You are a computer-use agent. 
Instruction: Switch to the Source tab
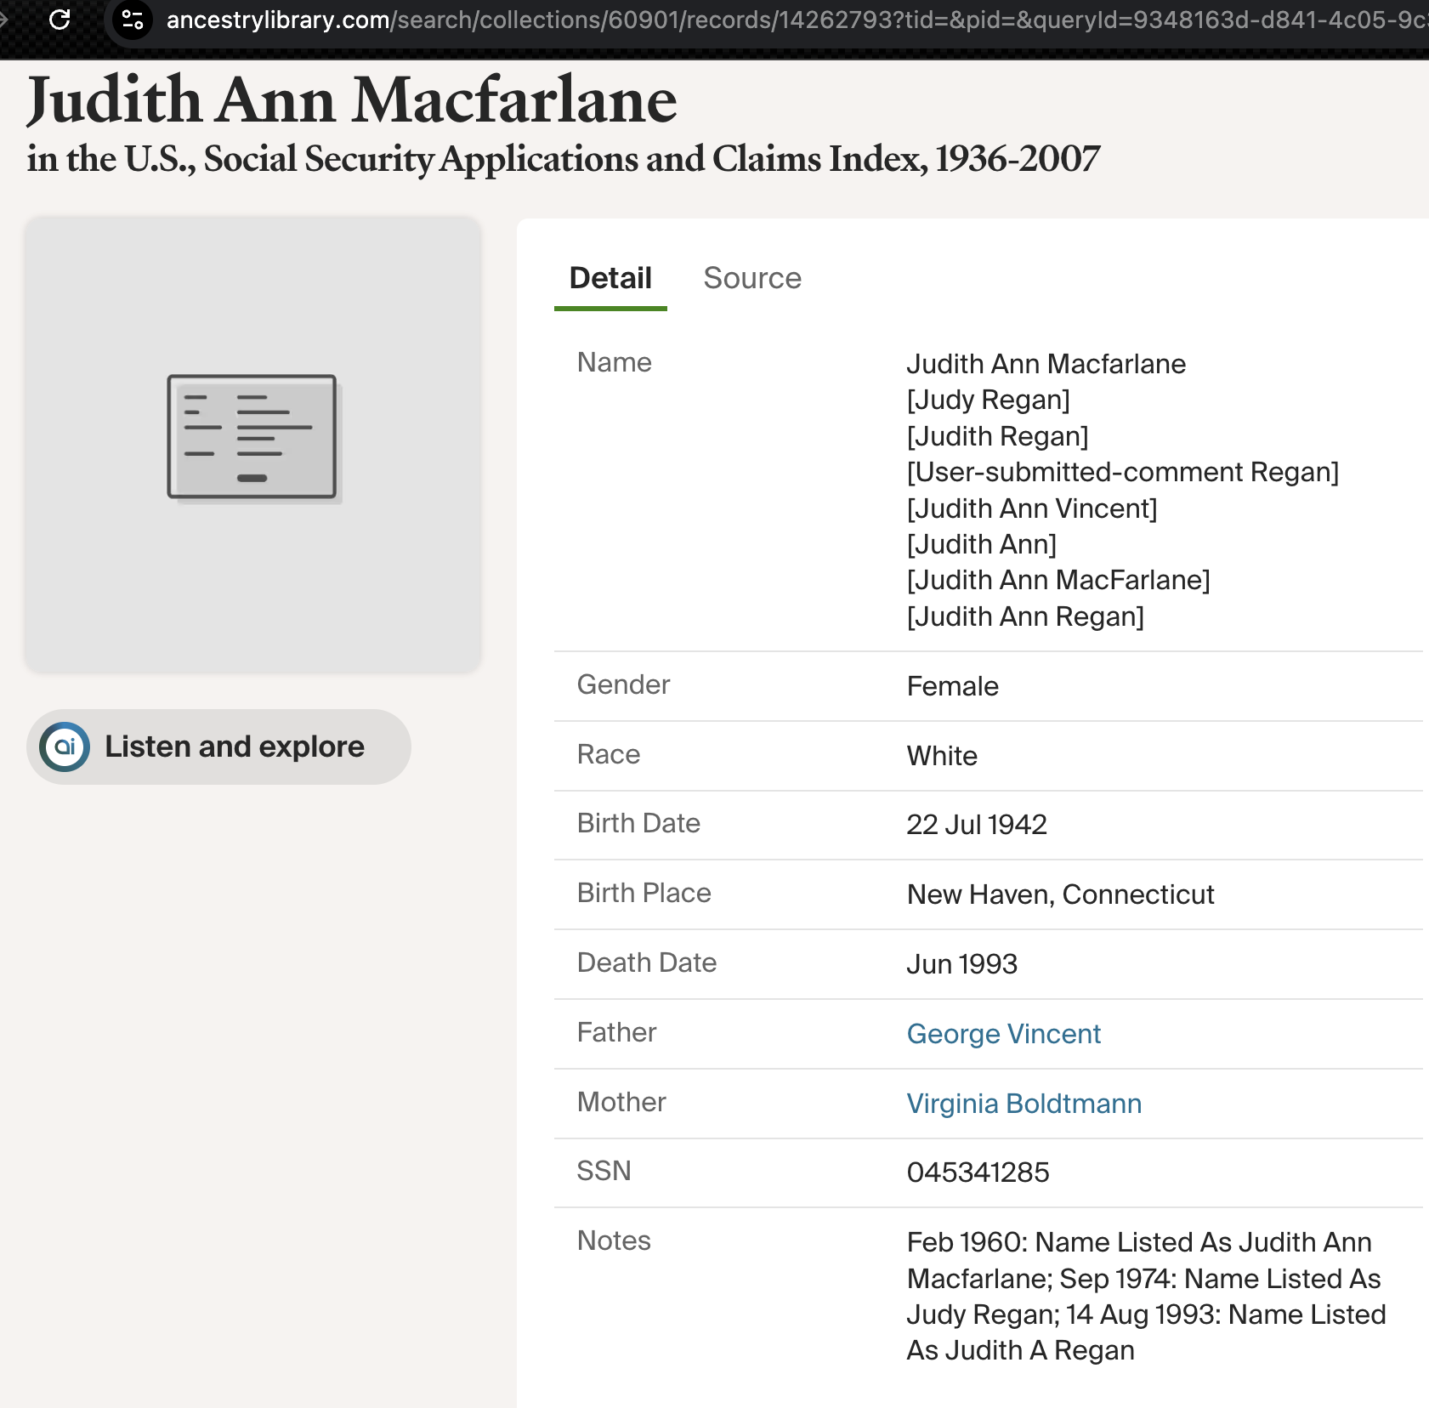point(752,278)
